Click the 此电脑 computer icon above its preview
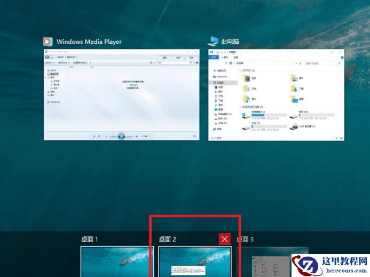Image resolution: width=370 pixels, height=277 pixels. click(x=213, y=41)
